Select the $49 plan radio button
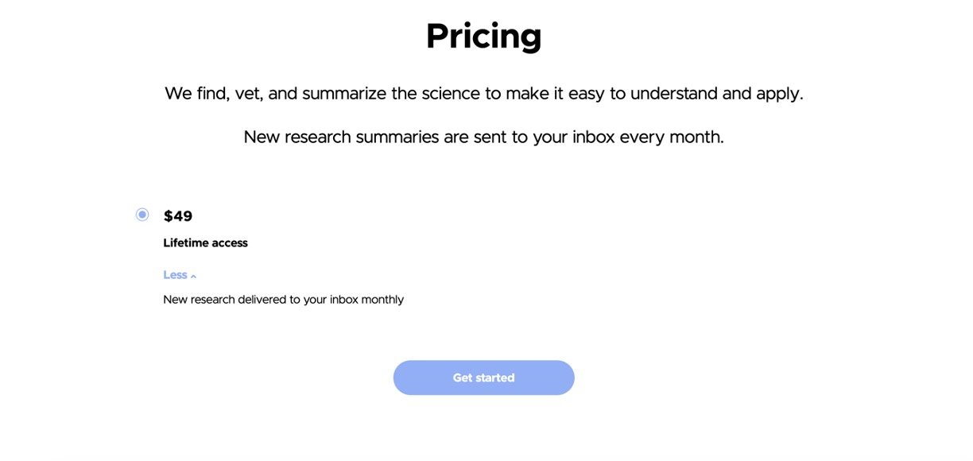Image resolution: width=973 pixels, height=461 pixels. 142,215
